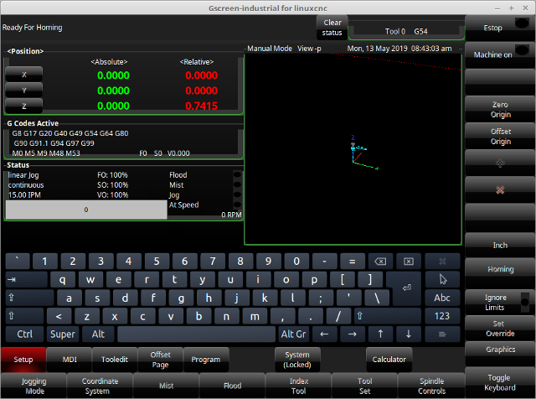Image resolution: width=536 pixels, height=399 pixels.
Task: Open the Coordinate System selector
Action: [100, 386]
